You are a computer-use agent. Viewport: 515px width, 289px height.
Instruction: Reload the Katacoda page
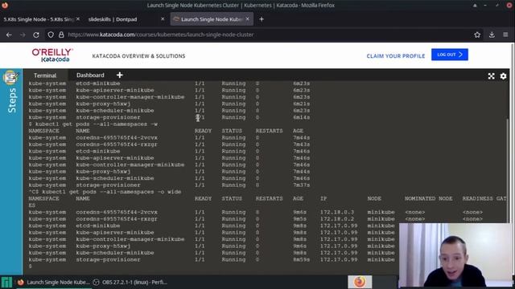point(36,35)
